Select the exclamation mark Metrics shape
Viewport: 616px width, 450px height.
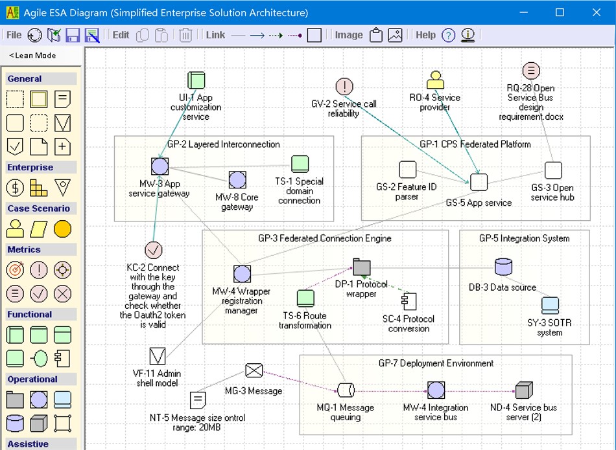[38, 270]
